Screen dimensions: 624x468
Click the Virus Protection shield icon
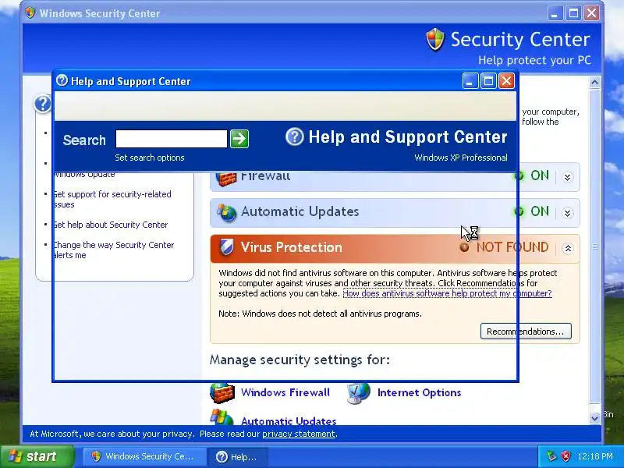tap(227, 247)
